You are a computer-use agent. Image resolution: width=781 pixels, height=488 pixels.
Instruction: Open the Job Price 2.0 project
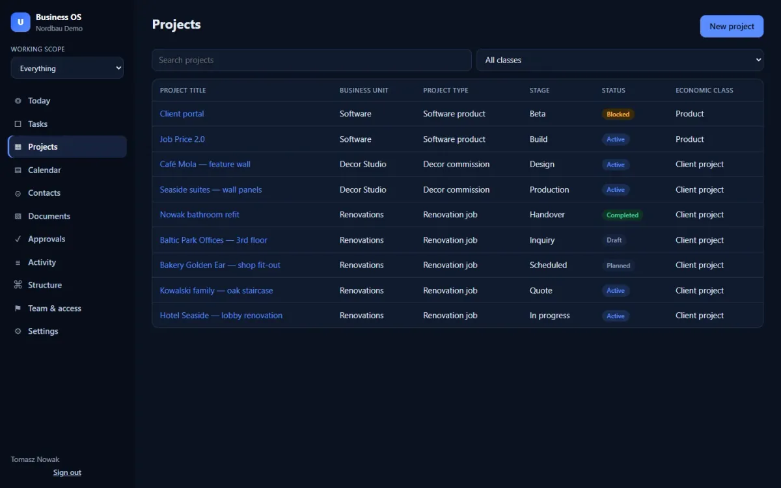[x=182, y=139]
